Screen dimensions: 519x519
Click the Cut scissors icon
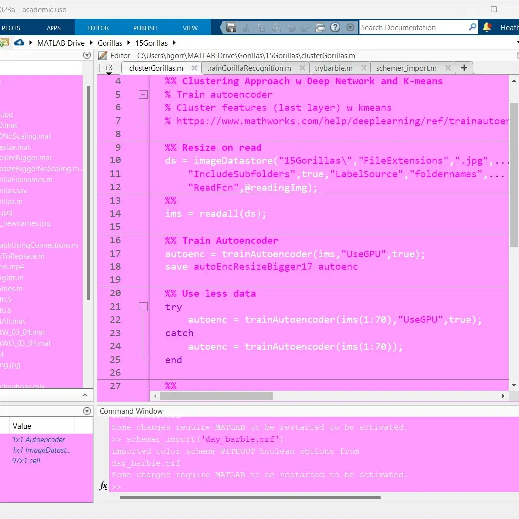tap(246, 27)
